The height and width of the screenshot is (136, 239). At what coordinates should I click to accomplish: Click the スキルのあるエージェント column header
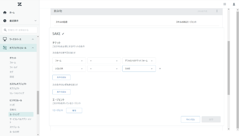186,22
